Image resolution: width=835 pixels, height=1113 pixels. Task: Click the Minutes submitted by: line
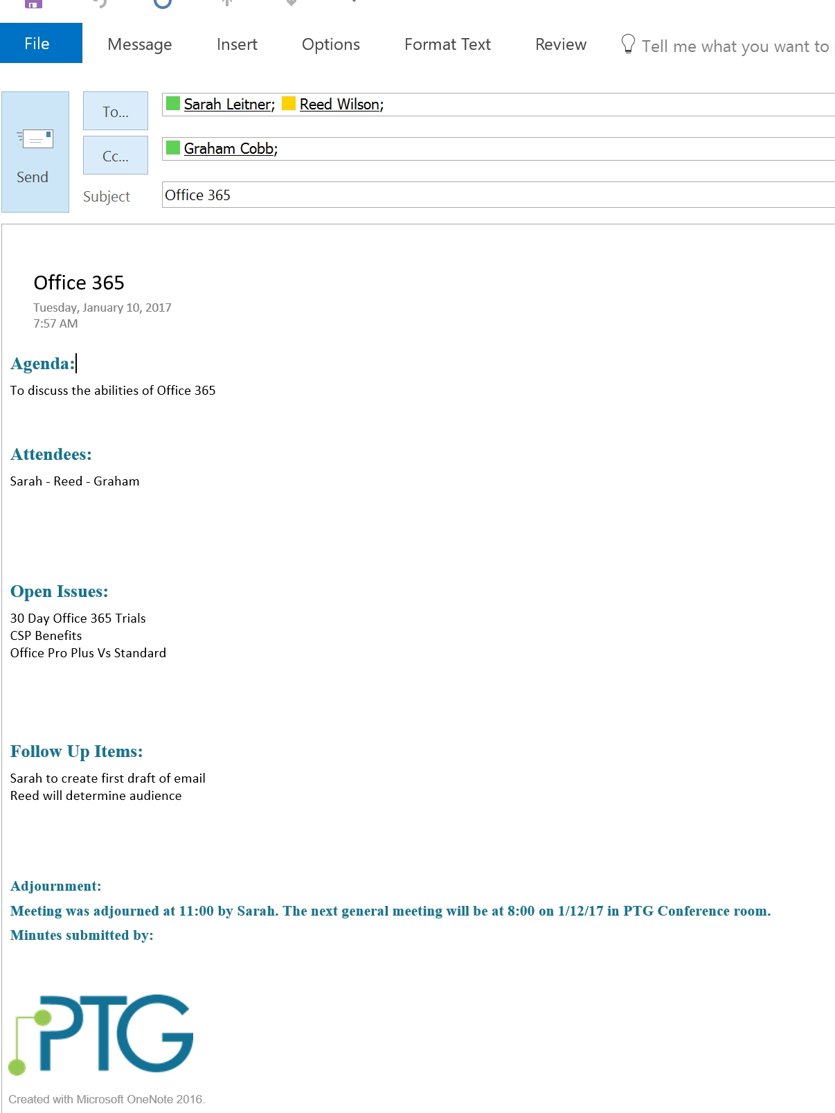pyautogui.click(x=82, y=936)
